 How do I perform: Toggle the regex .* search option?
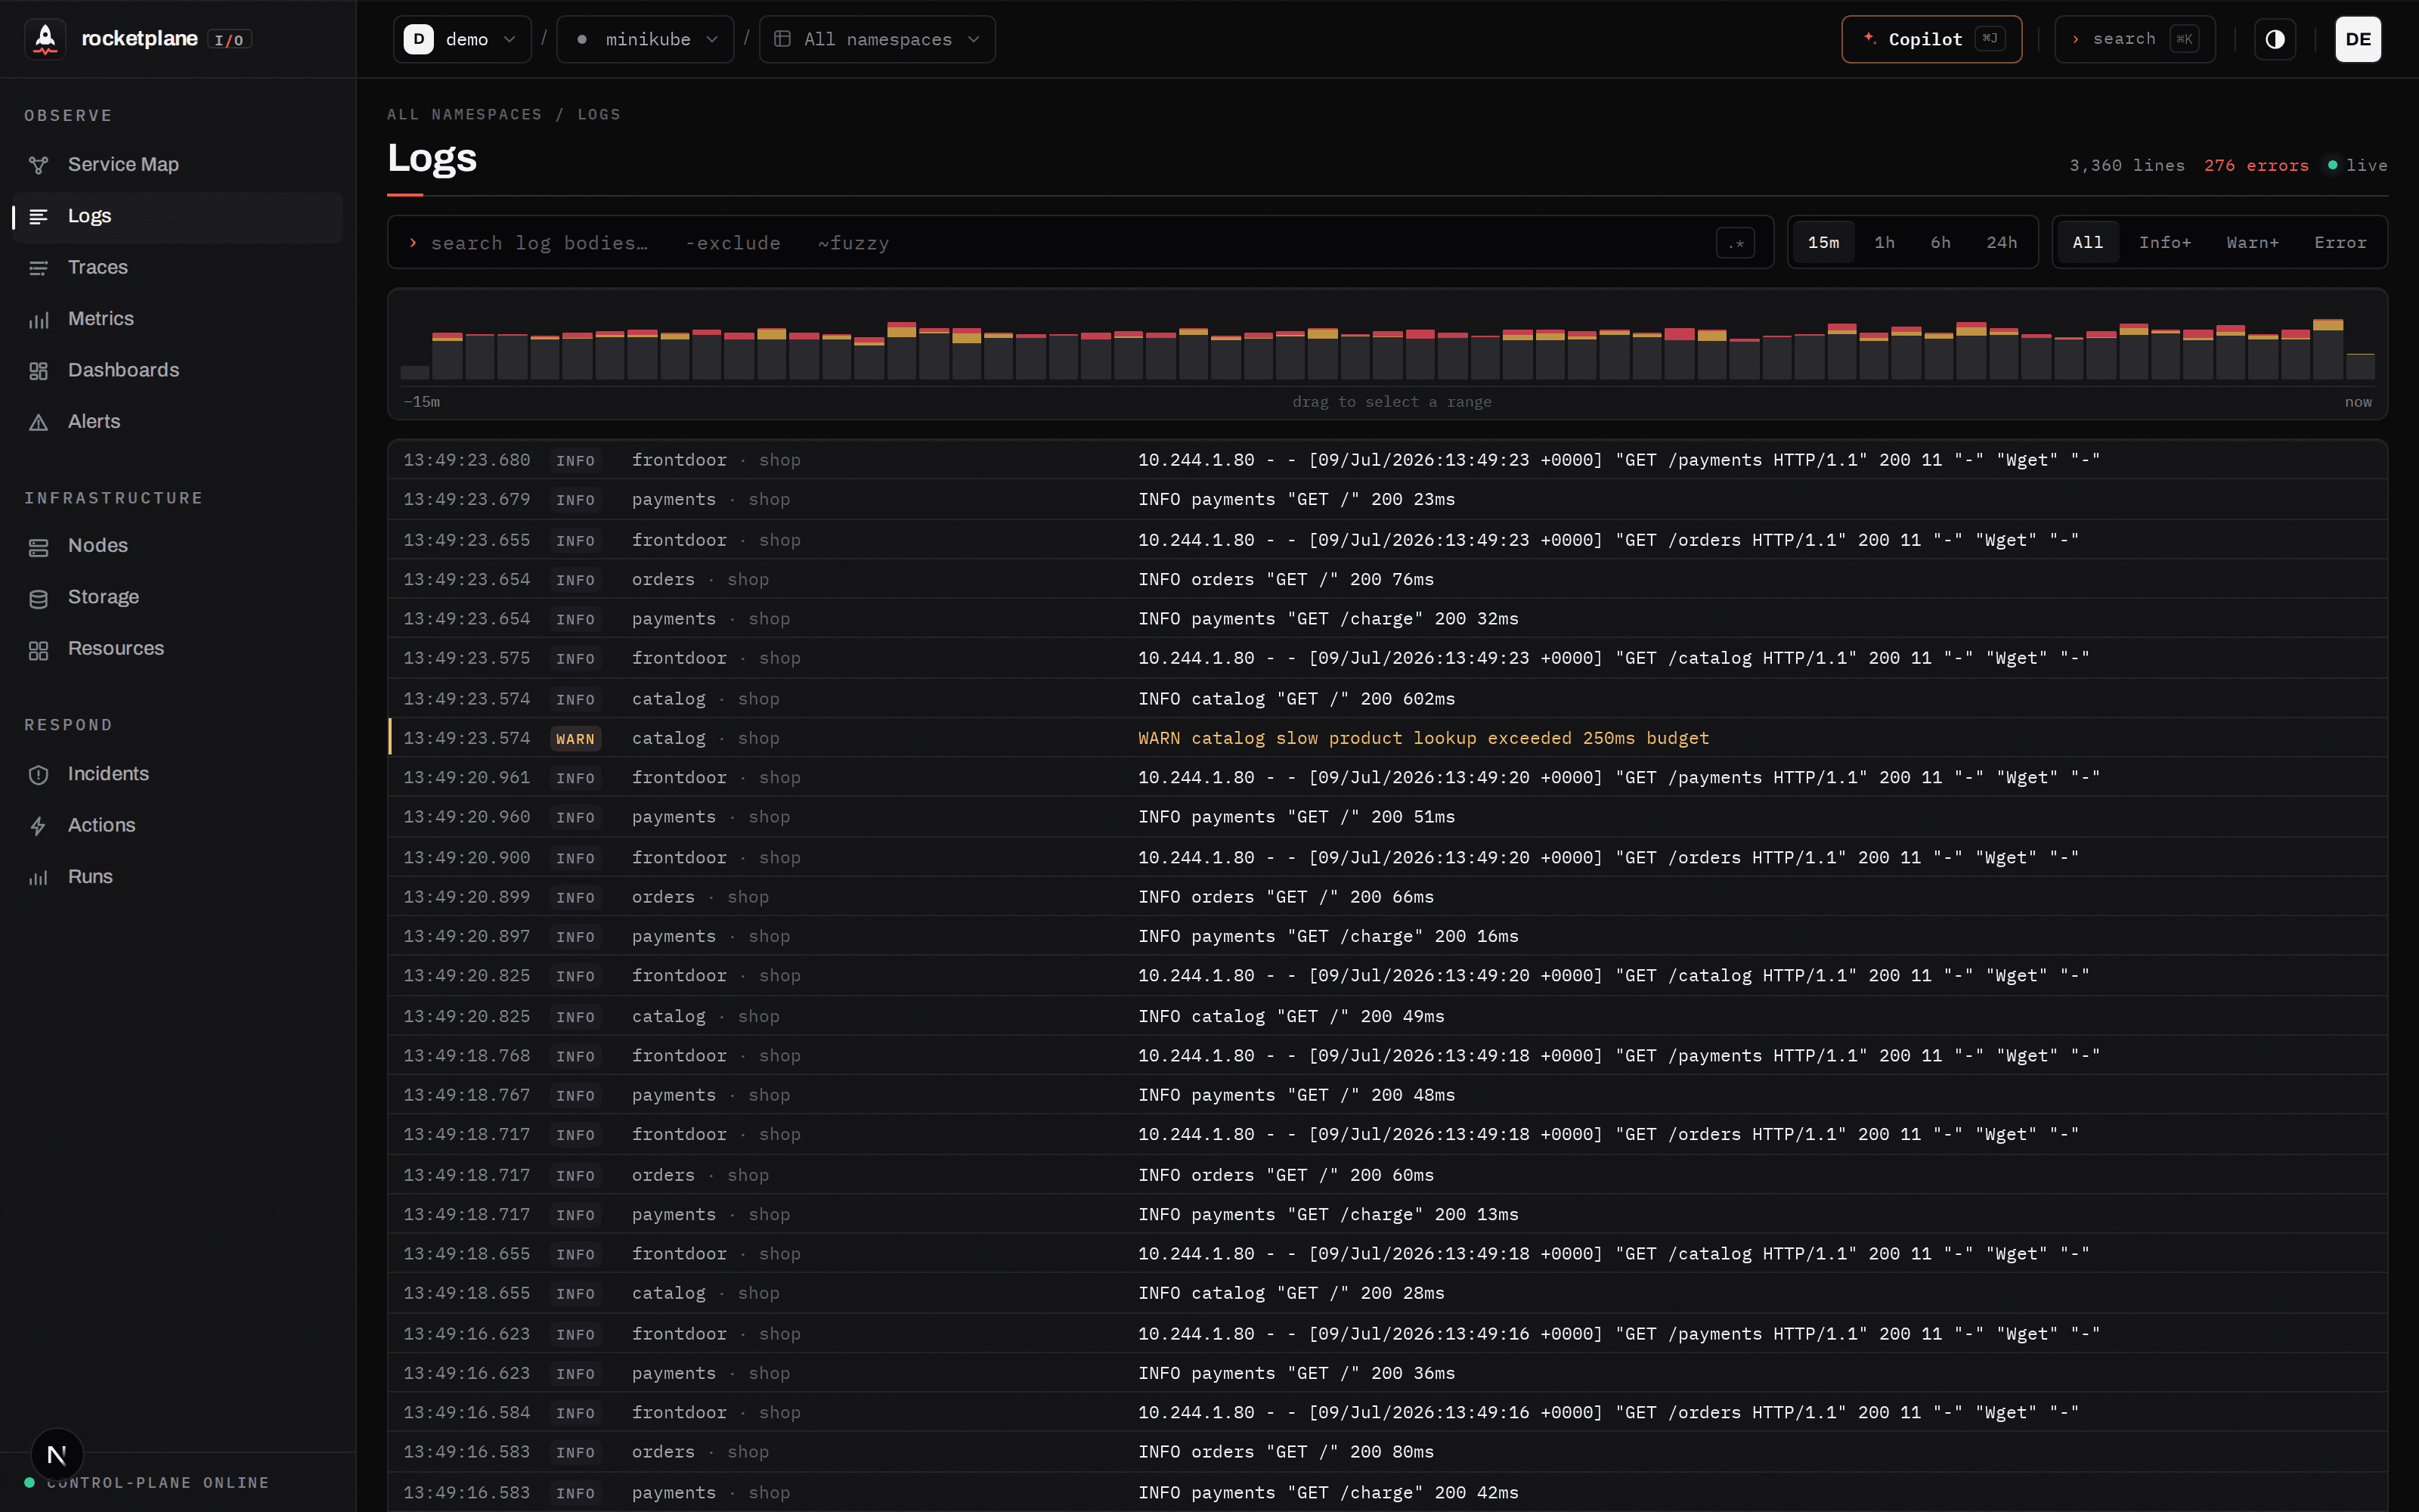1736,243
